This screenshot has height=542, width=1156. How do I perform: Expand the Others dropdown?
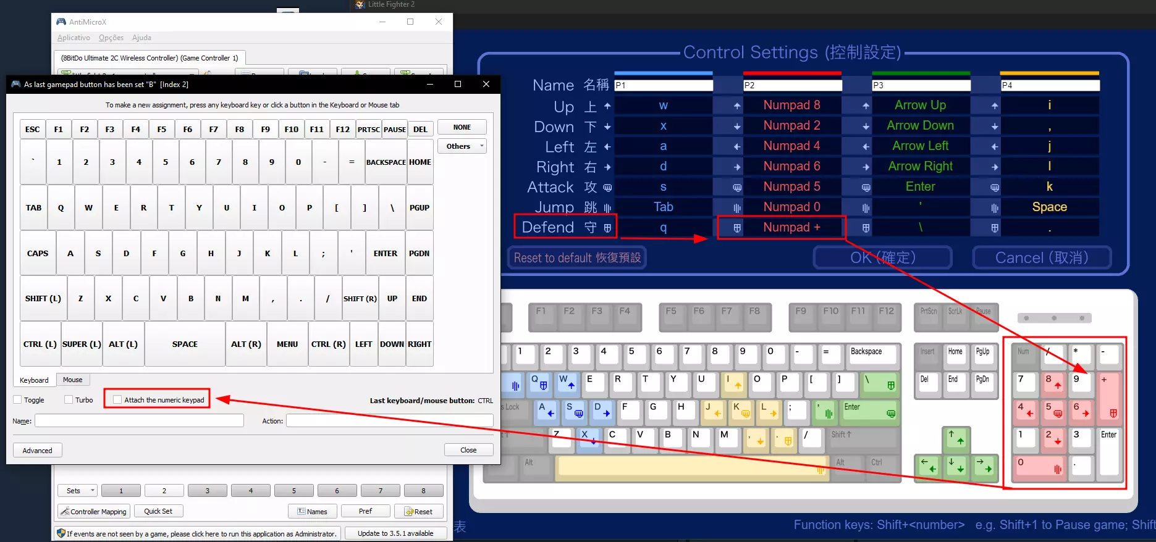coord(462,146)
